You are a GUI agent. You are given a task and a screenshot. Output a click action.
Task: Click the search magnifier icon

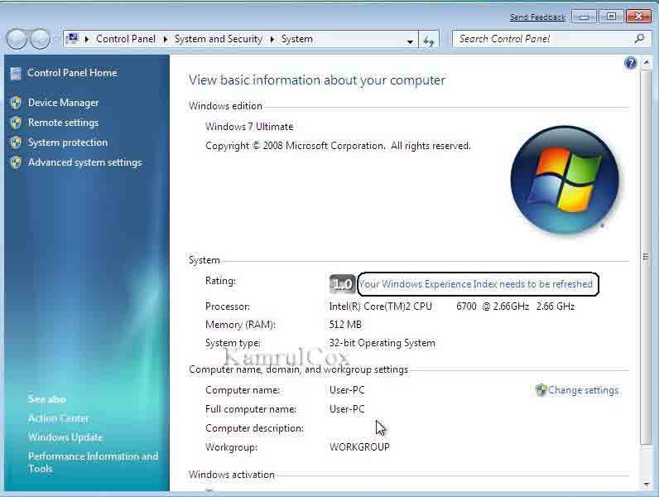[x=639, y=39]
